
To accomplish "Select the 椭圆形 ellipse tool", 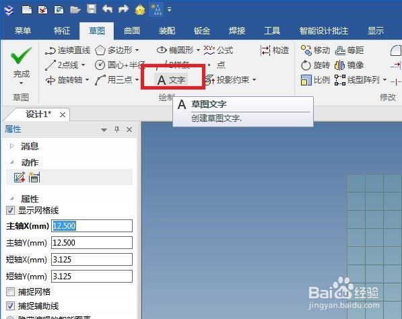I will 175,50.
